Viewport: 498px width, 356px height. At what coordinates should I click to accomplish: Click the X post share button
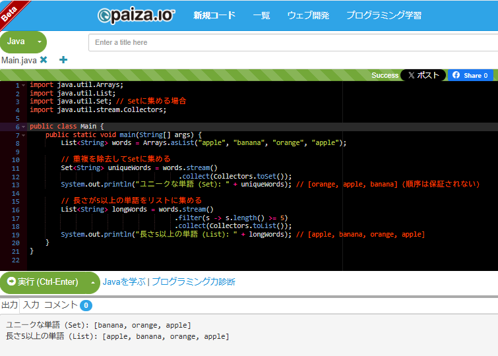point(423,75)
